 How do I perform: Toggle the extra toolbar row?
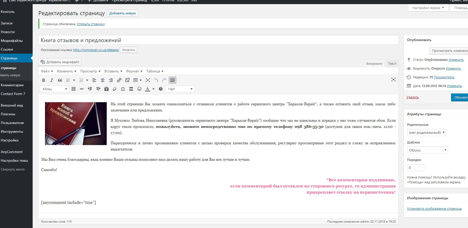coord(173,80)
